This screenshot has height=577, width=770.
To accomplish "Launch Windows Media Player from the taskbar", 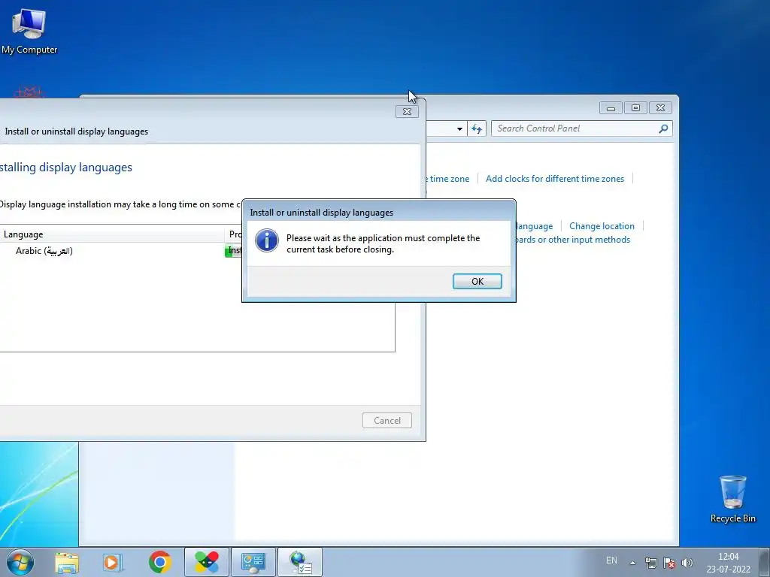I will point(113,562).
